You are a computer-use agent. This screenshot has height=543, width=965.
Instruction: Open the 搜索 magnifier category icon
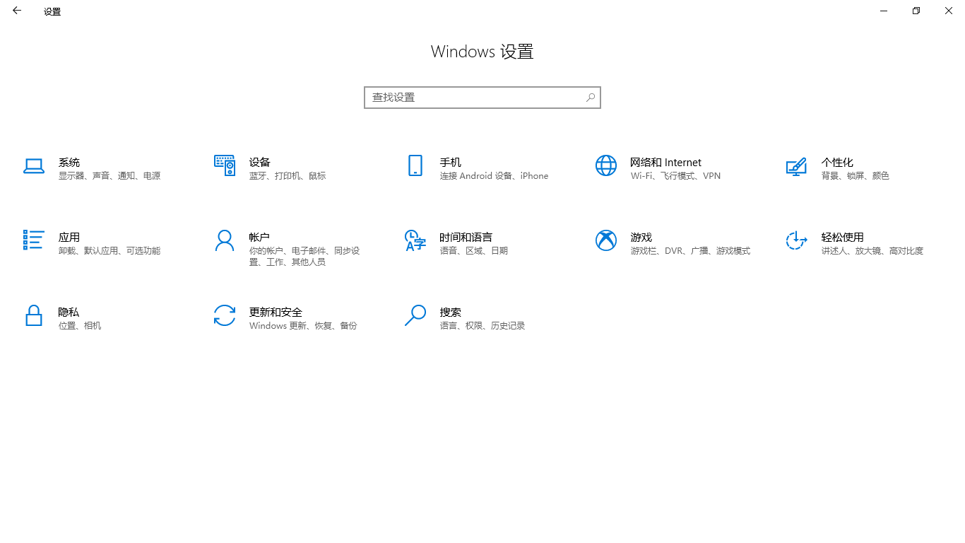(415, 315)
